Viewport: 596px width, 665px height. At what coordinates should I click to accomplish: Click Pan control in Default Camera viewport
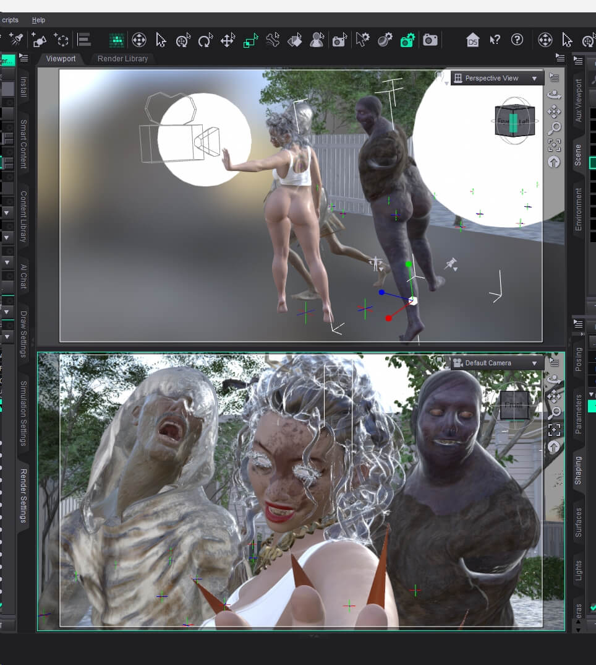tap(554, 396)
